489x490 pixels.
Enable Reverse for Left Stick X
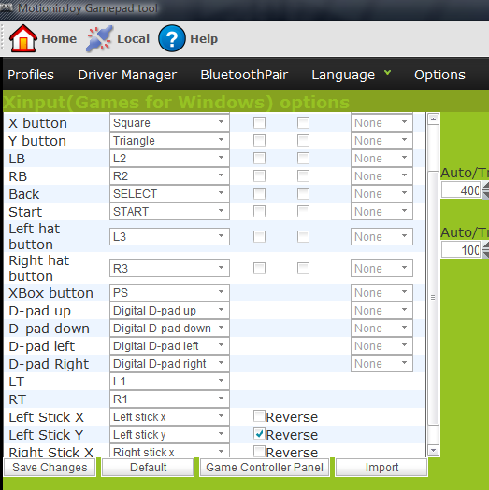pos(259,416)
